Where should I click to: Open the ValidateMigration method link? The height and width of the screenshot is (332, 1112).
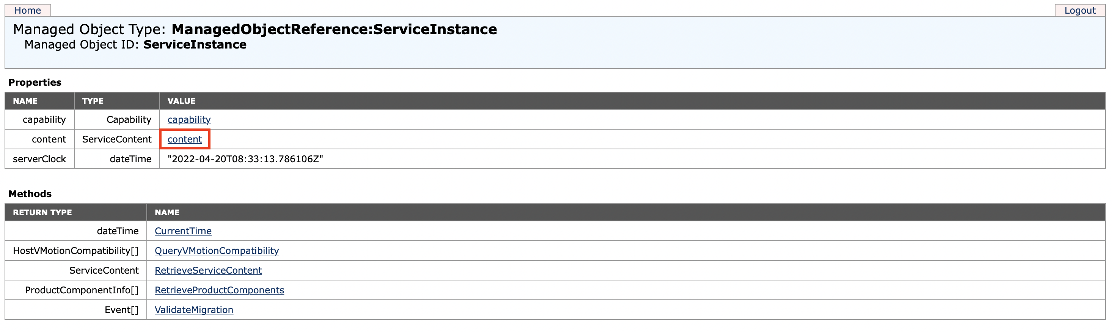click(194, 310)
